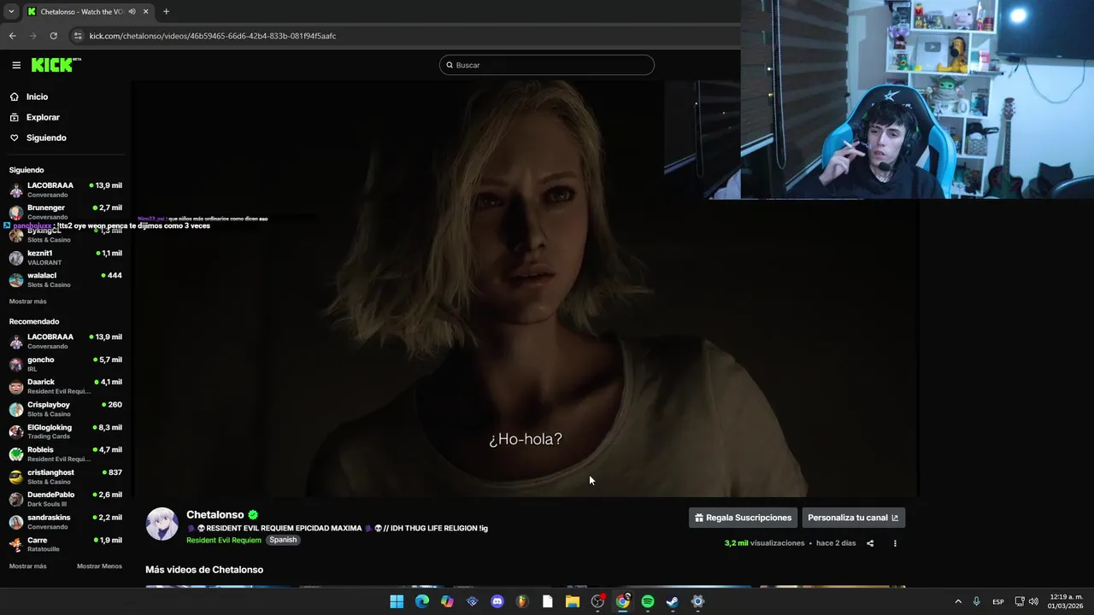
Task: Open walalacl channel
Action: pyautogui.click(x=65, y=279)
